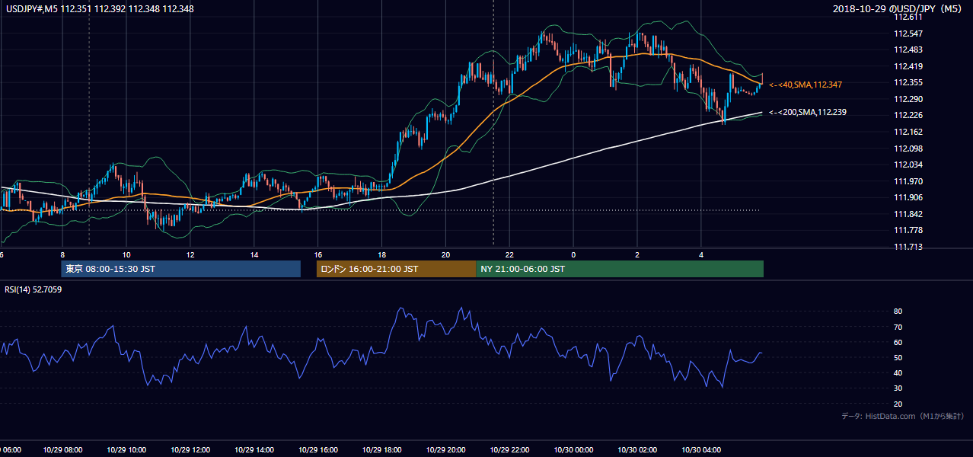Click price axis label 112.419

(x=908, y=66)
